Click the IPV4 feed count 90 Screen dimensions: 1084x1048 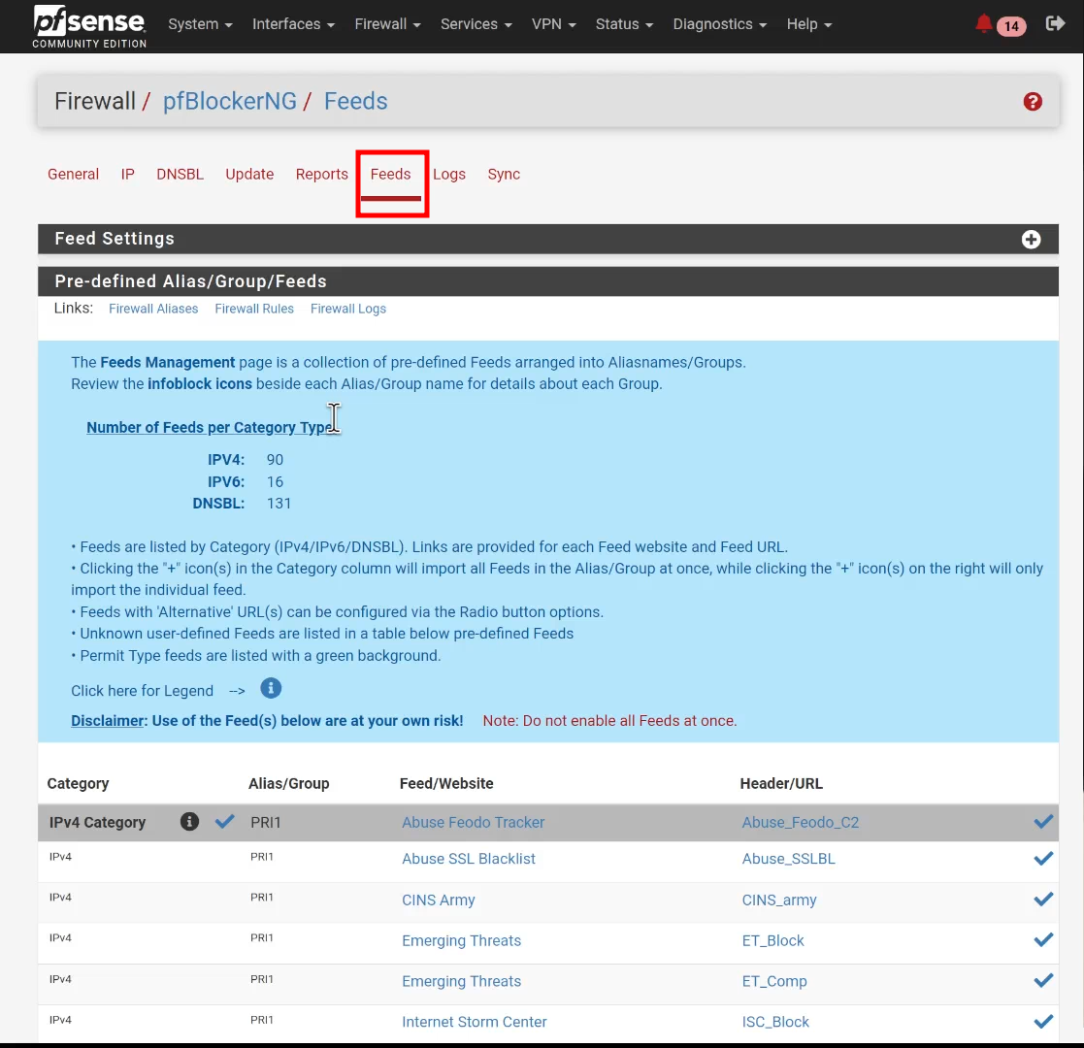pos(276,460)
